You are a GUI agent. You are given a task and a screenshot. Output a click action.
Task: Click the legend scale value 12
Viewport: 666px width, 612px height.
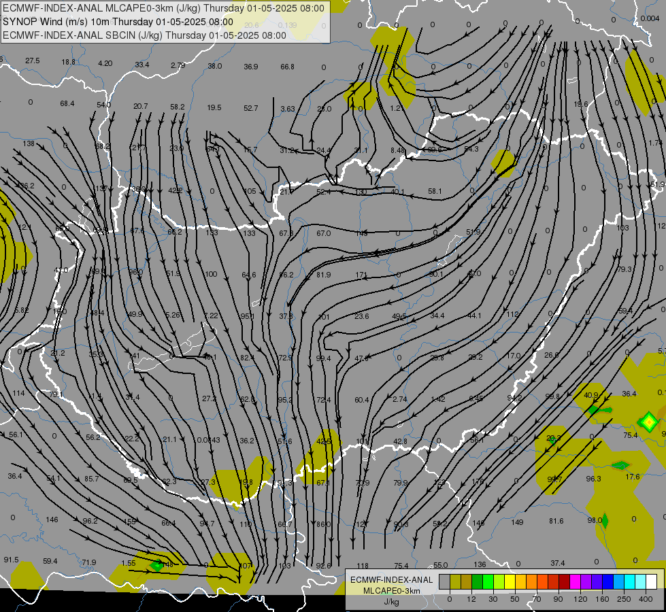(471, 599)
